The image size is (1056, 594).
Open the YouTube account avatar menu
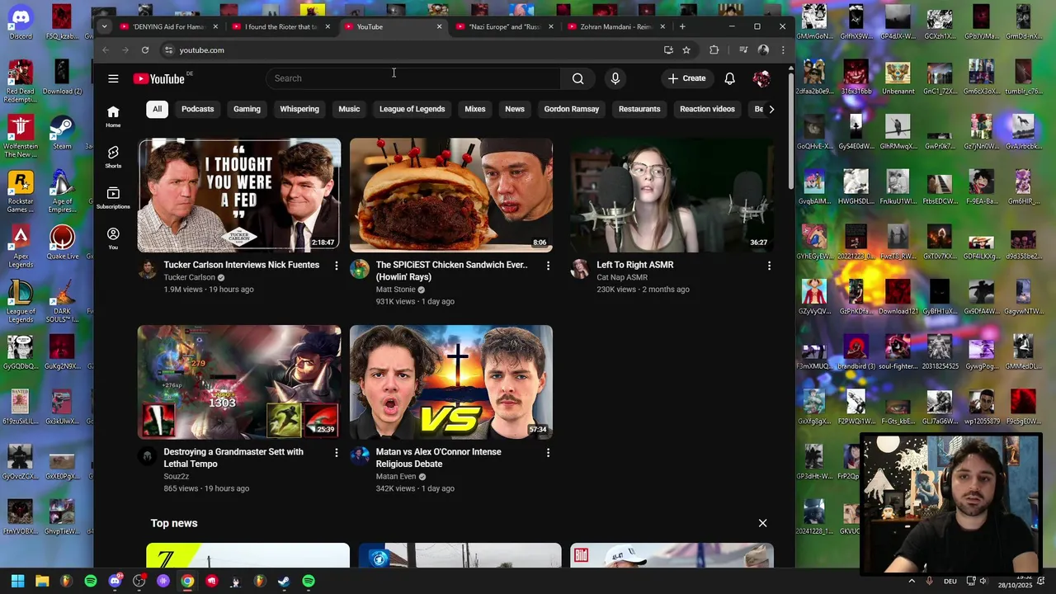tap(761, 78)
